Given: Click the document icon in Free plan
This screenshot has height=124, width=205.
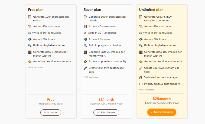Looking at the screenshot, I should (x=30, y=17).
